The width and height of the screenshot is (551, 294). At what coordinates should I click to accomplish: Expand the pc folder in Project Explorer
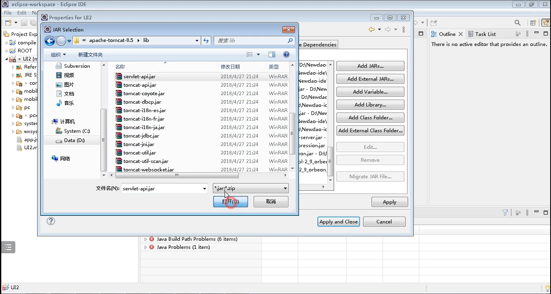13,107
